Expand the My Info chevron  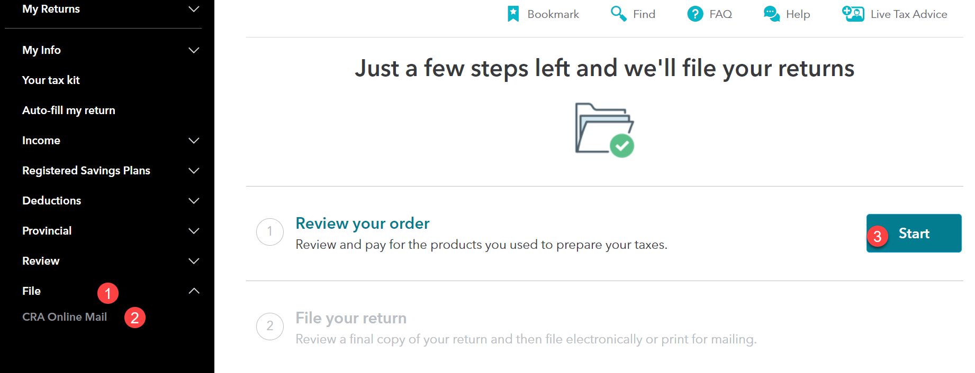pyautogui.click(x=194, y=50)
